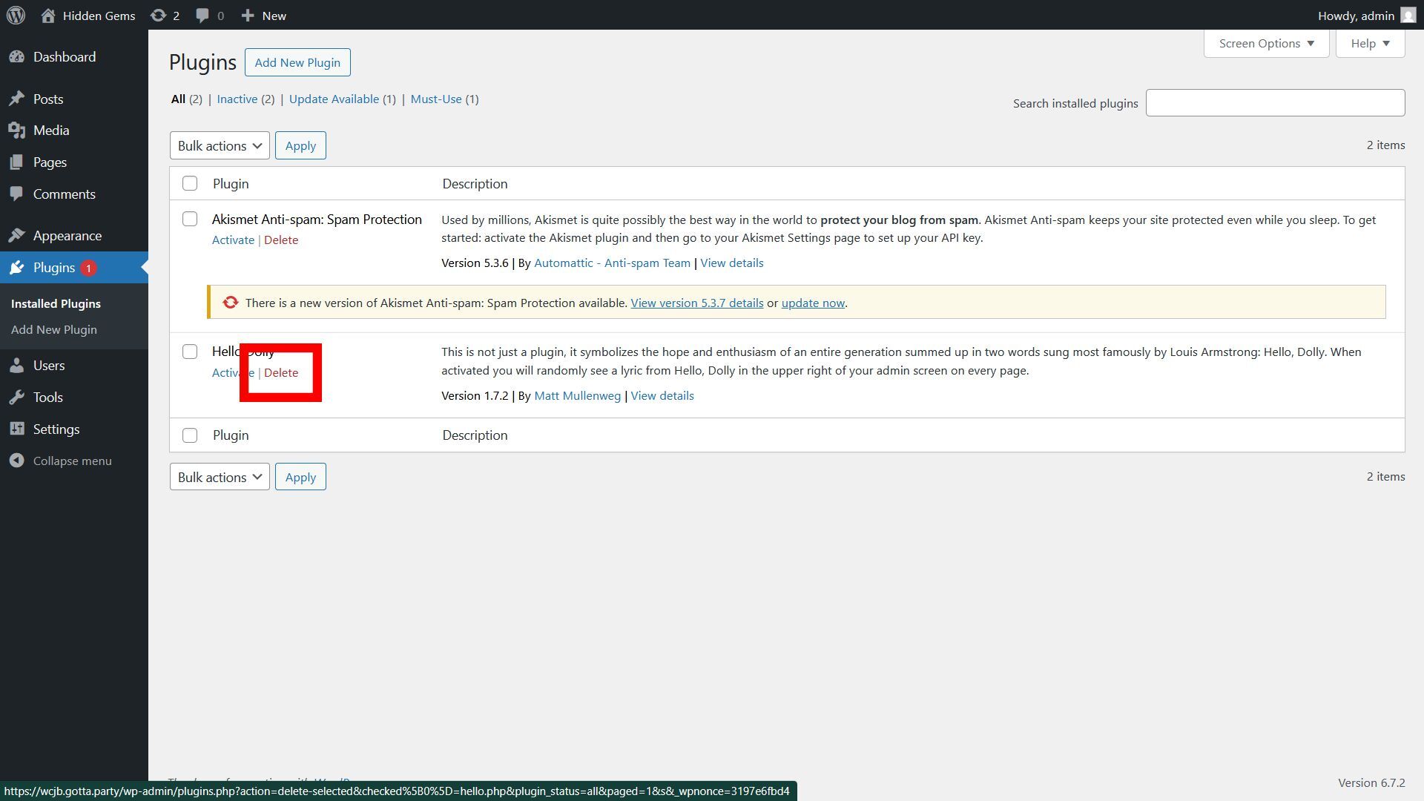Viewport: 1424px width, 801px height.
Task: Open Installed Plugins submenu item
Action: tap(56, 303)
